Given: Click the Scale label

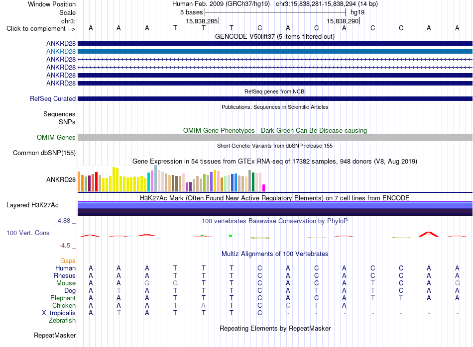Looking at the screenshot, I should [x=67, y=12].
